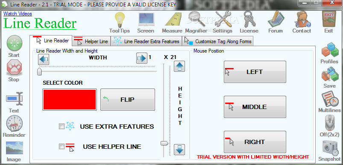Switch to the Helper Line tab

[x=91, y=41]
